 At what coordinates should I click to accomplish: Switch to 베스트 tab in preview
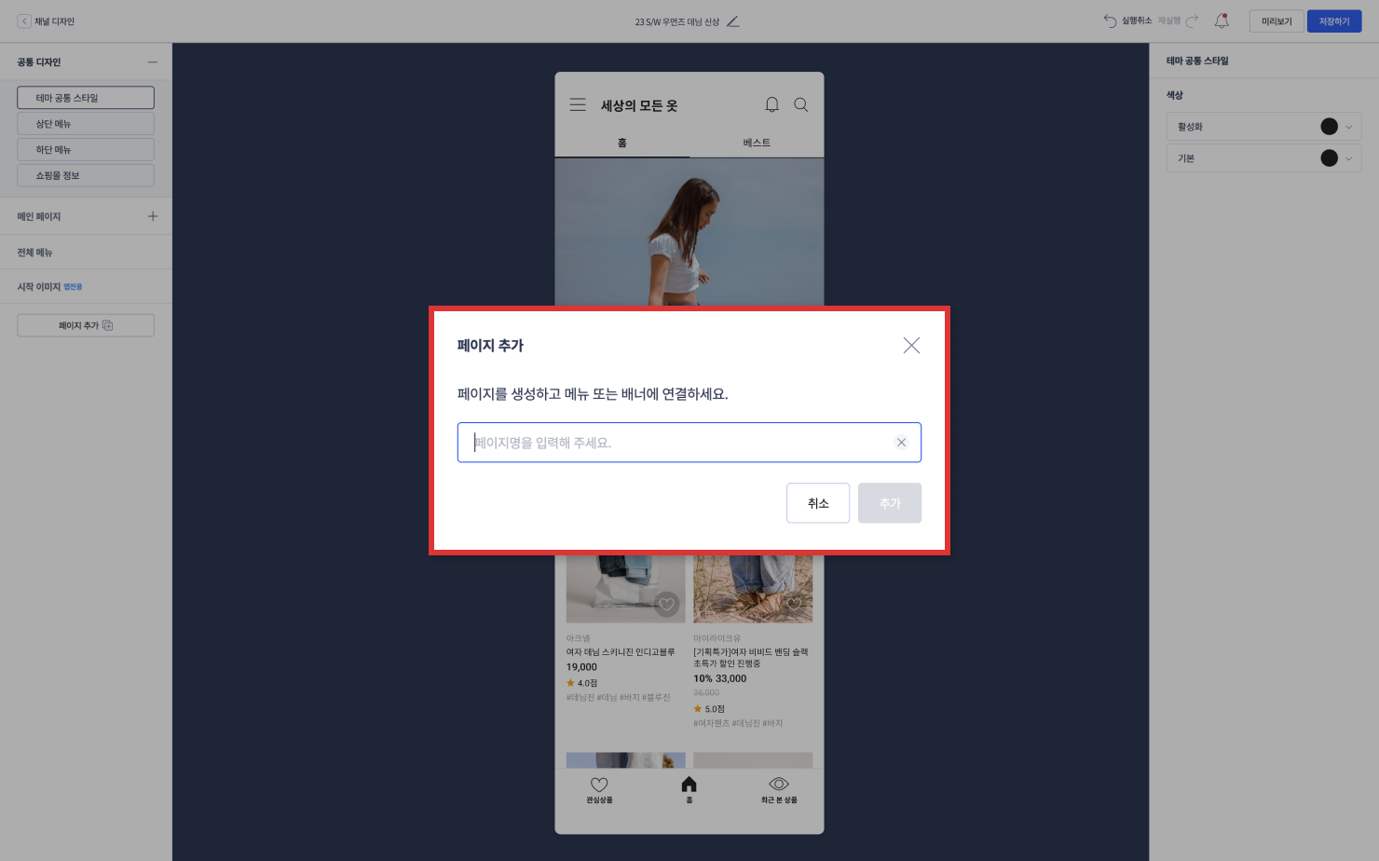pos(757,143)
